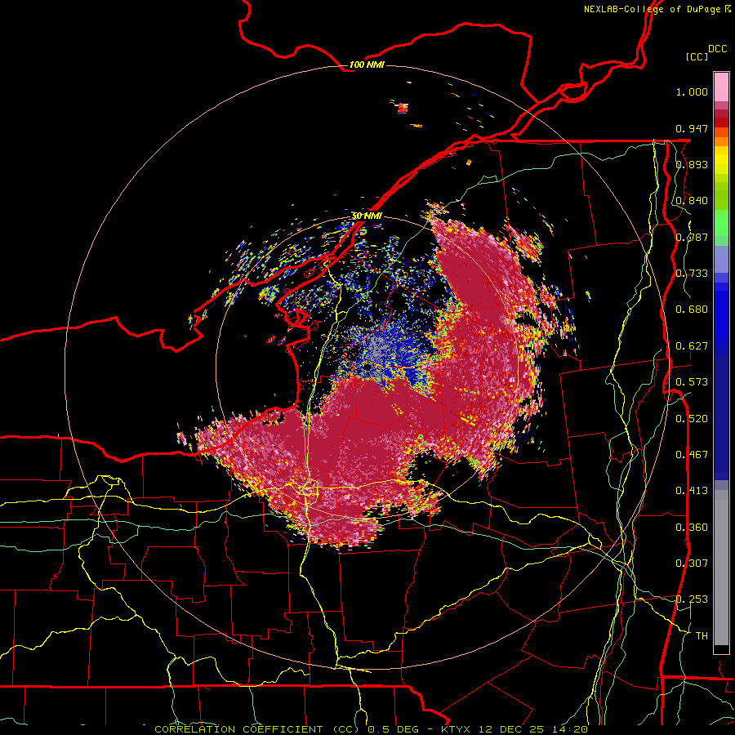This screenshot has height=735, width=735.
Task: Select the 0.947 scale value
Action: 692,128
